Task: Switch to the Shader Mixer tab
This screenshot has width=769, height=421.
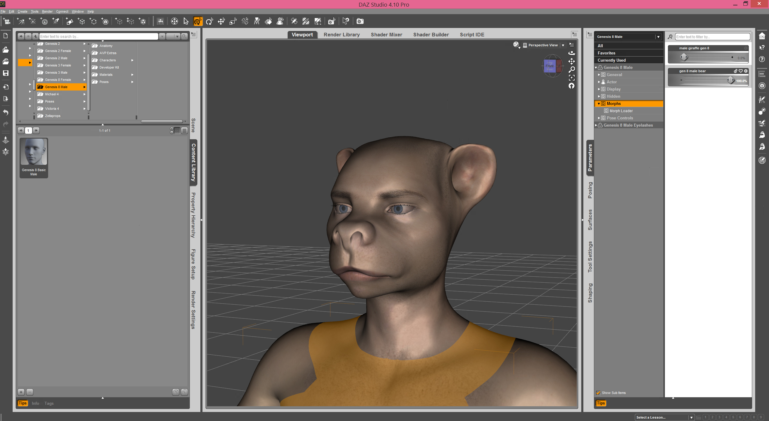Action: 386,35
